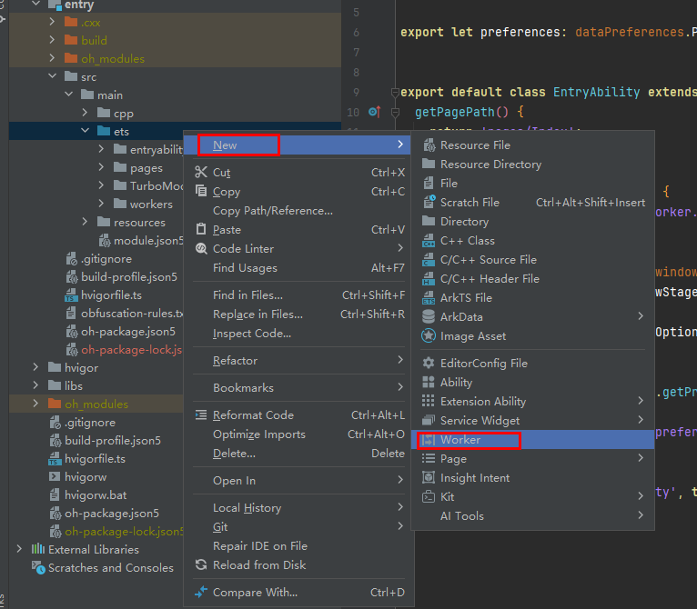Click the Insight Intent icon

[429, 477]
